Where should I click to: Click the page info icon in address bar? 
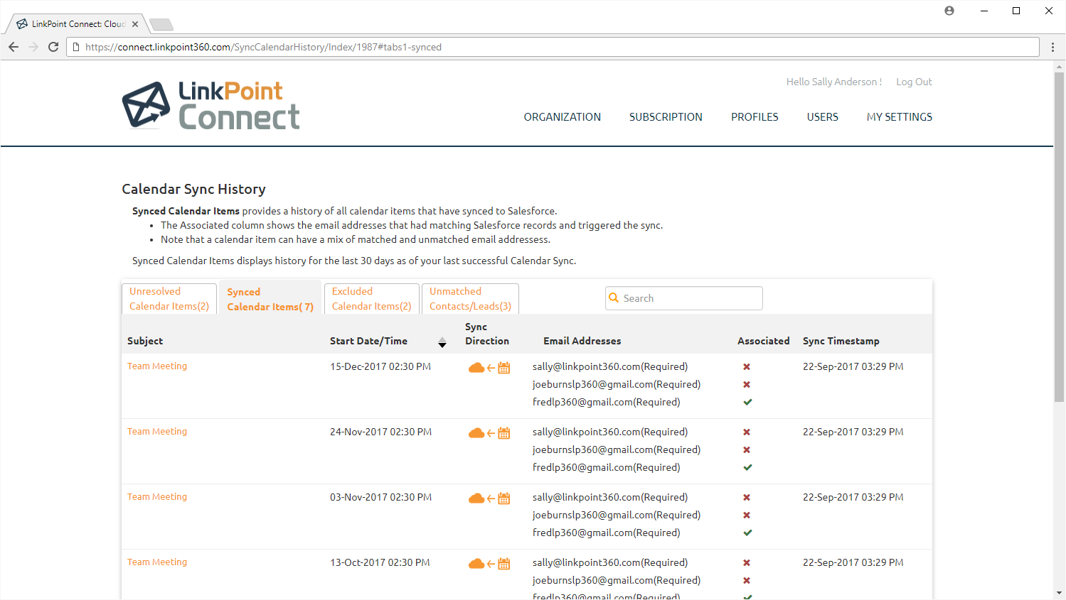pyautogui.click(x=76, y=47)
